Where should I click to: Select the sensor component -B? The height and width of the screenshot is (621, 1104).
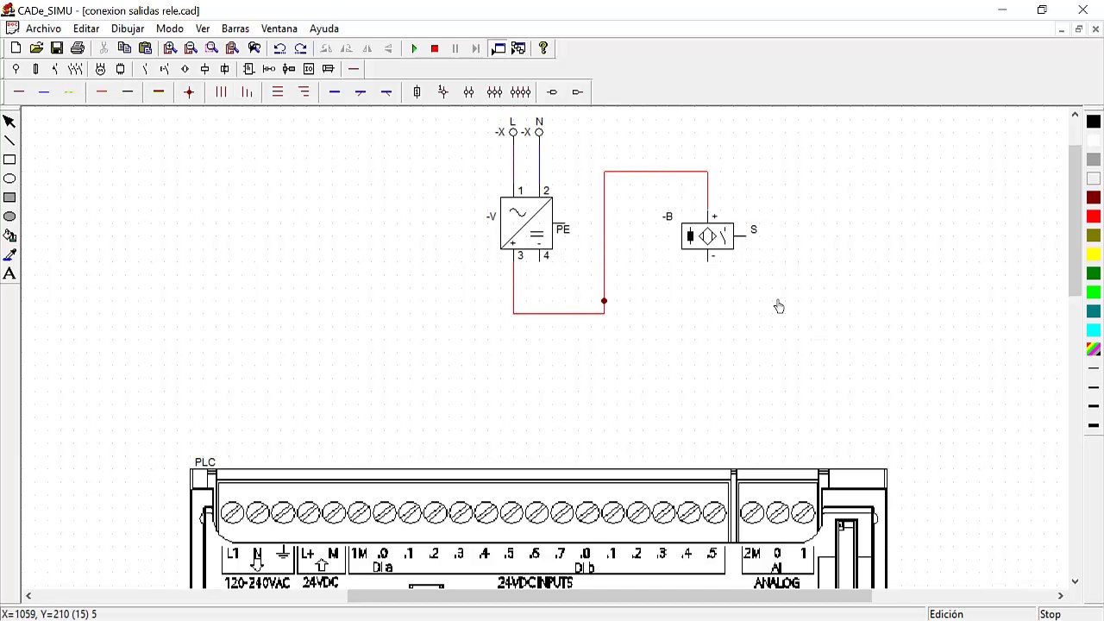click(x=707, y=236)
